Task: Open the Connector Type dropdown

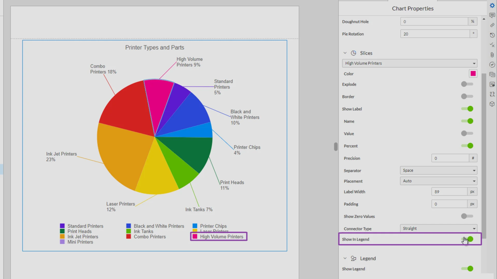Action: click(438, 229)
